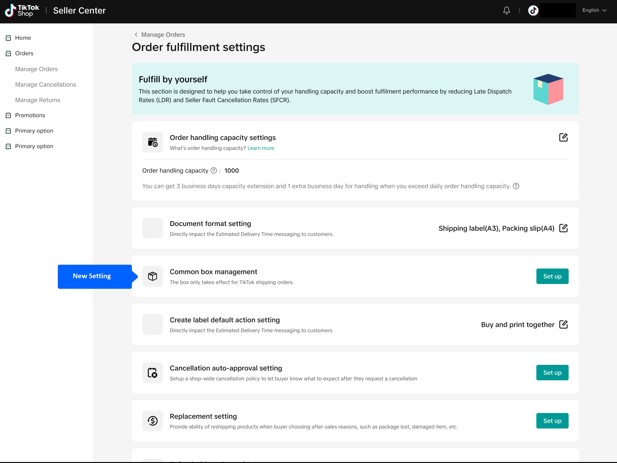Set up Cancellation auto-approval setting
The width and height of the screenshot is (617, 463).
point(552,373)
